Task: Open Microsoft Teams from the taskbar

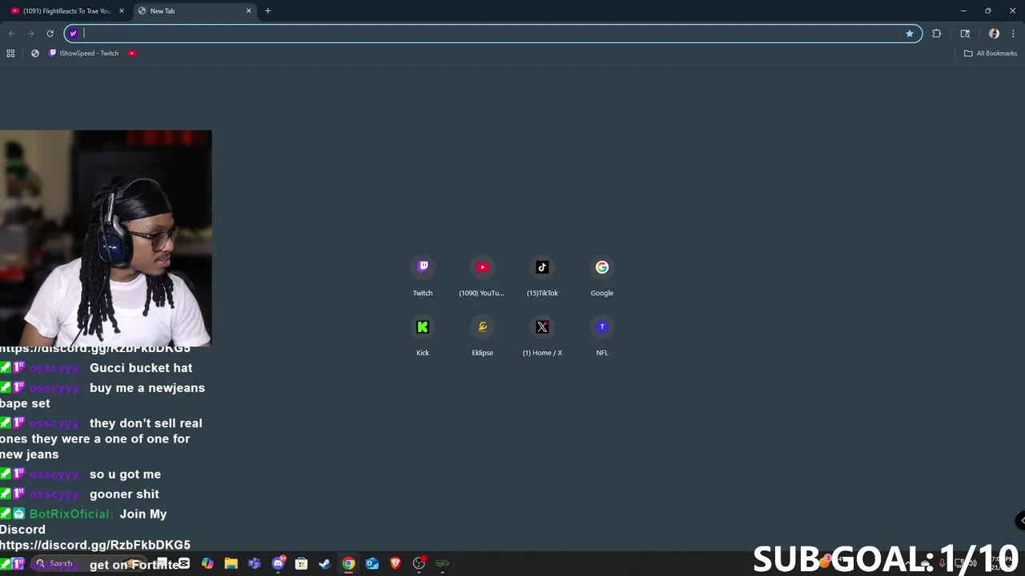Action: coord(255,563)
